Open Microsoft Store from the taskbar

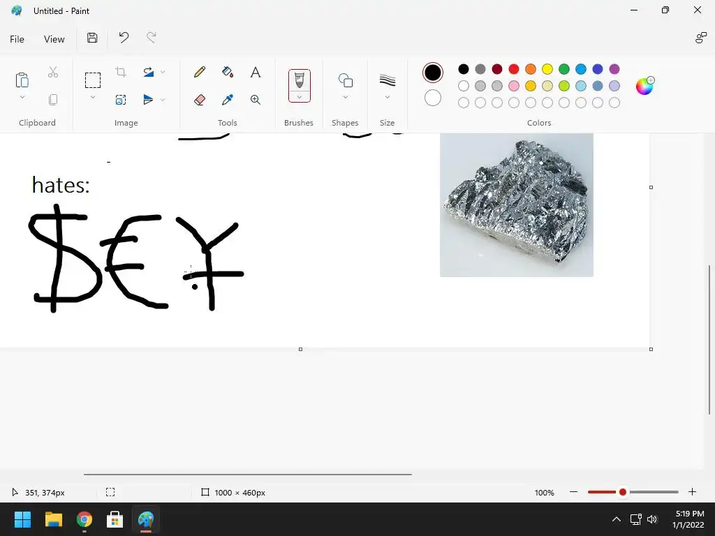115,519
